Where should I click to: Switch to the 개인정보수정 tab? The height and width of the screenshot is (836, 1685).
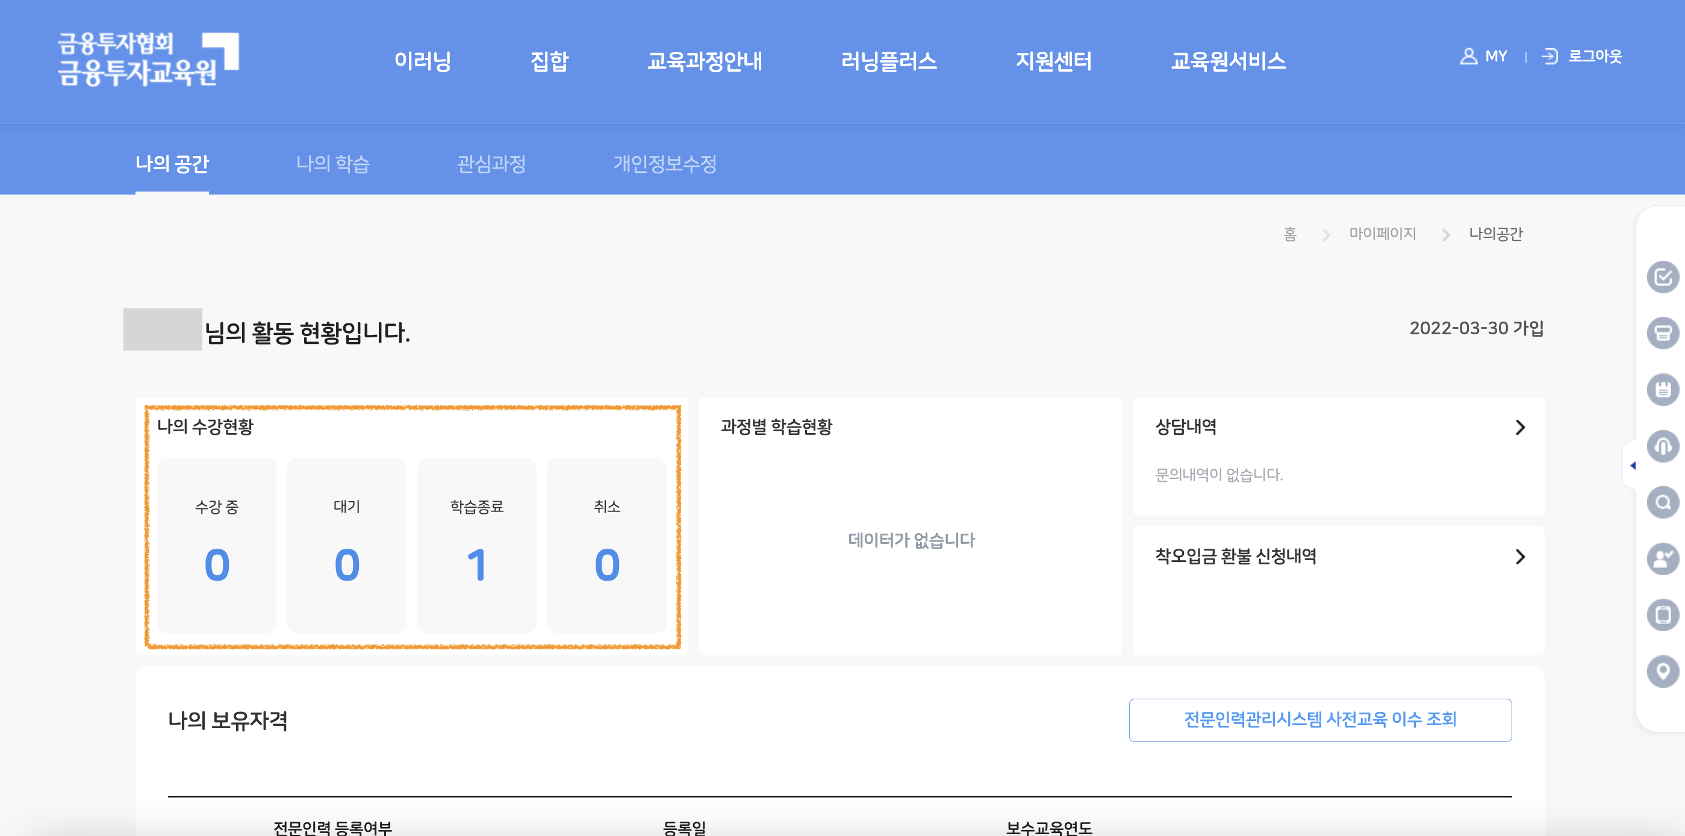pyautogui.click(x=664, y=165)
